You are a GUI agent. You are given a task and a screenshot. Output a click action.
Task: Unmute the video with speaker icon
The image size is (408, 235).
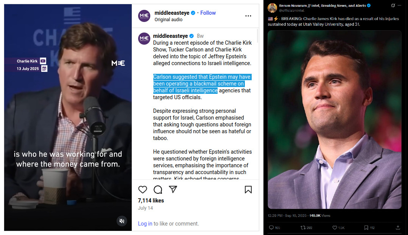[121, 221]
